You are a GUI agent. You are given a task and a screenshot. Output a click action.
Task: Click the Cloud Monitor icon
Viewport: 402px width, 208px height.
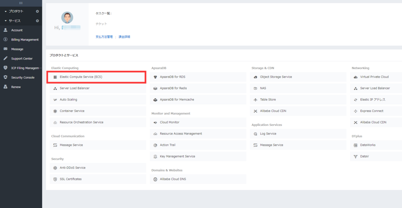[155, 122]
